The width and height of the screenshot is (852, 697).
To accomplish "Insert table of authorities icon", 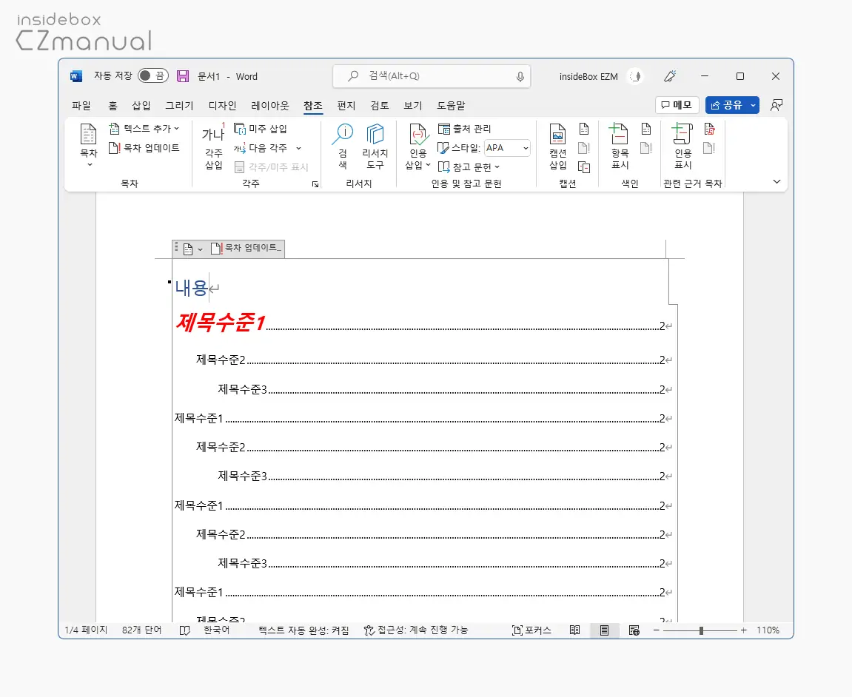I will pyautogui.click(x=709, y=129).
